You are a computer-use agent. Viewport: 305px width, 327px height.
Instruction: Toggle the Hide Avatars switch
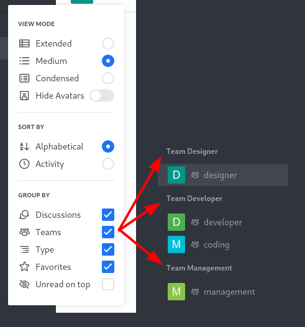coord(102,96)
